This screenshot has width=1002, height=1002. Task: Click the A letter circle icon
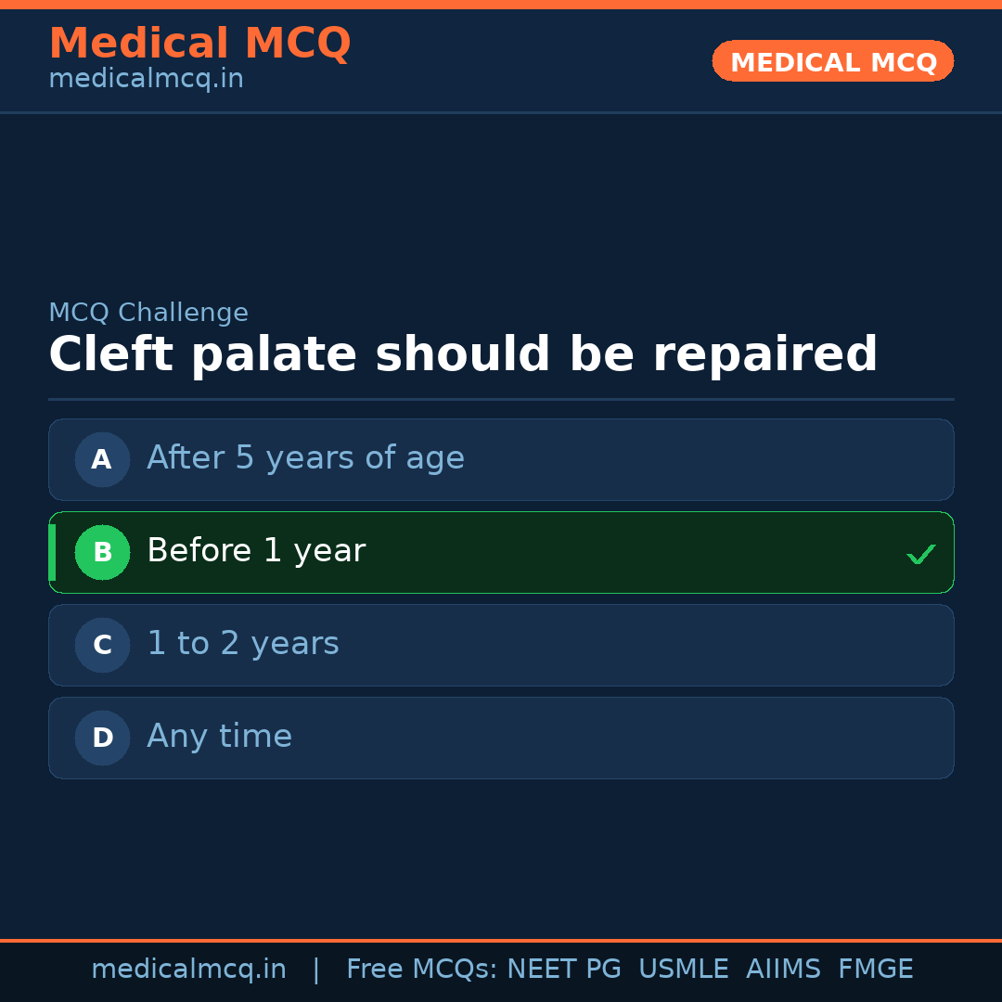point(102,459)
